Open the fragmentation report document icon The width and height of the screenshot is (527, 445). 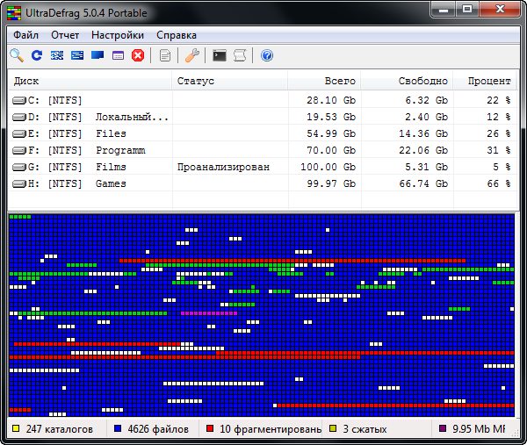pos(165,56)
